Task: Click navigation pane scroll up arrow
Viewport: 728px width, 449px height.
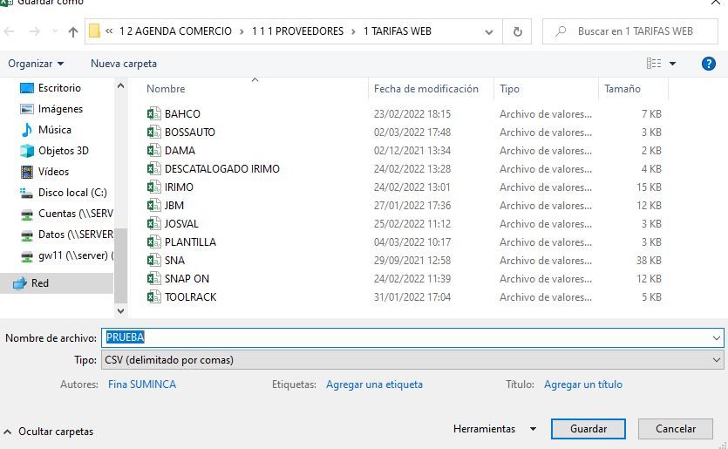Action: click(120, 85)
